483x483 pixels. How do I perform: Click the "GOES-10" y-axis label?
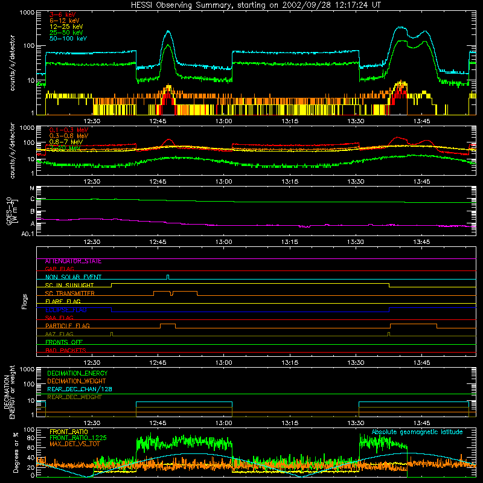coord(8,211)
